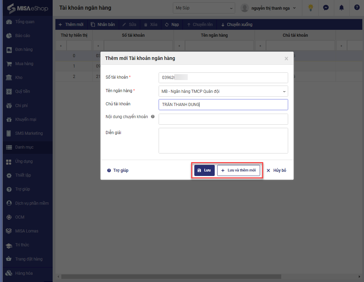Click Trợ giúp link in dialog
364x282 pixels.
coord(118,170)
